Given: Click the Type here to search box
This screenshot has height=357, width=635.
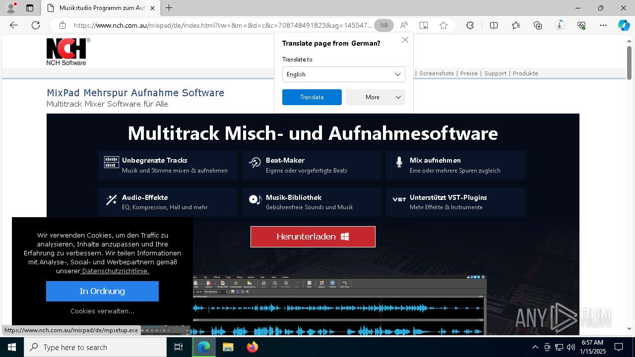Looking at the screenshot, I should point(95,347).
